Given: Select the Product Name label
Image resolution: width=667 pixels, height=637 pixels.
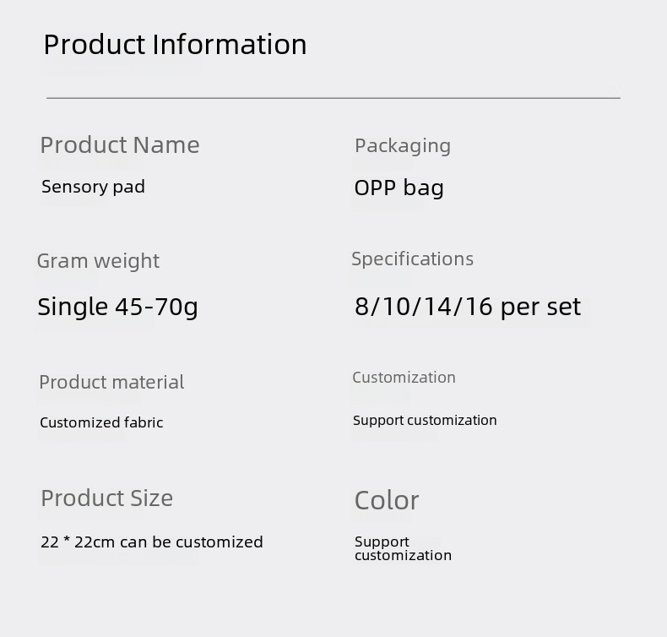Looking at the screenshot, I should click(120, 145).
